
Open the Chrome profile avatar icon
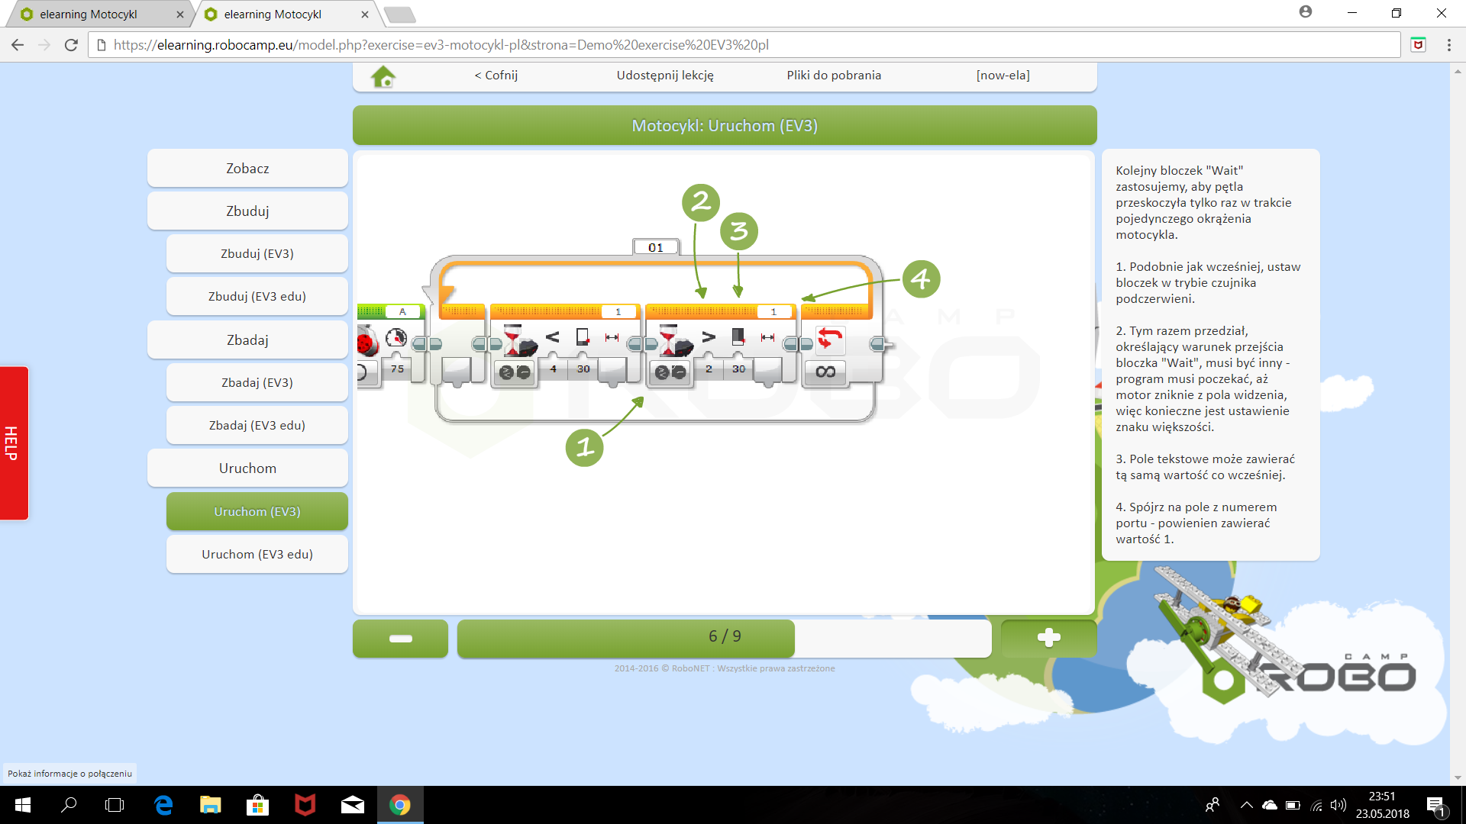point(1306,12)
